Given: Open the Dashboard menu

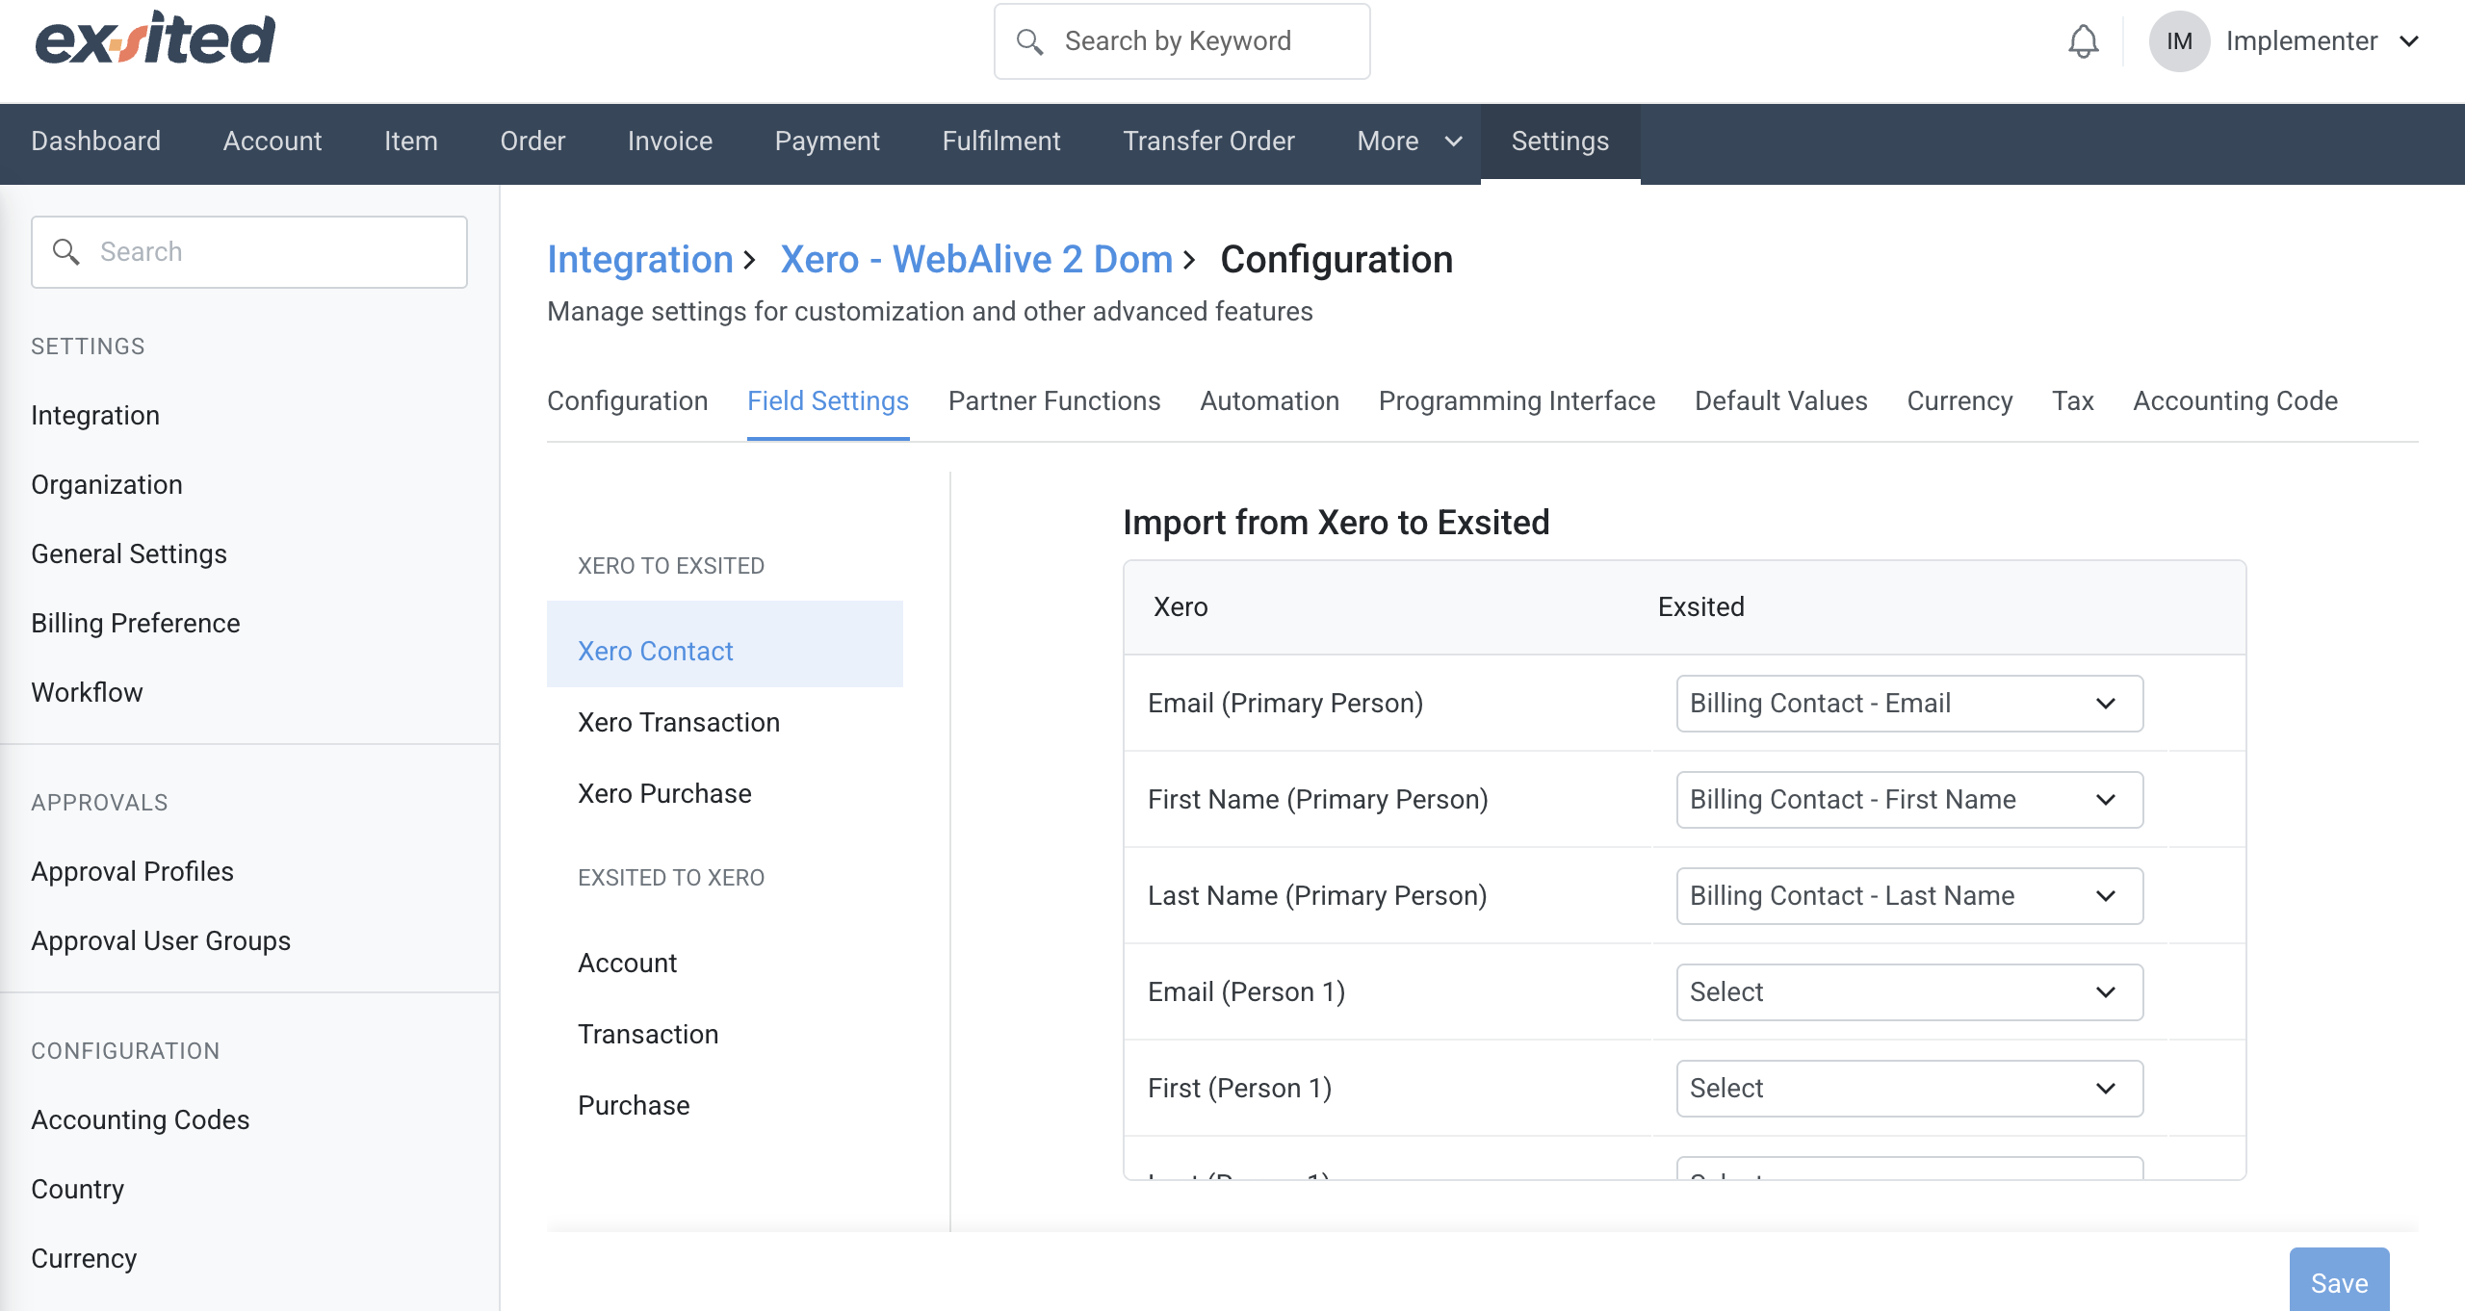Looking at the screenshot, I should pos(96,141).
